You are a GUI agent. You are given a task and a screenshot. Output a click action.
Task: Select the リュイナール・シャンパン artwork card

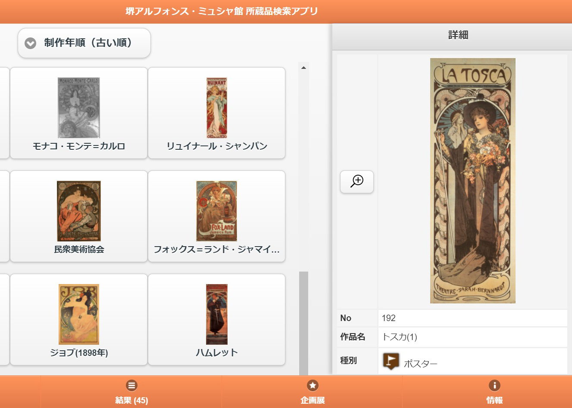coord(216,113)
